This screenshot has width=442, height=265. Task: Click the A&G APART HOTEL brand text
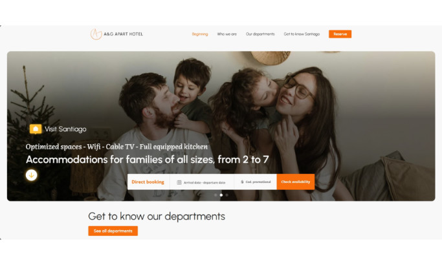(123, 34)
